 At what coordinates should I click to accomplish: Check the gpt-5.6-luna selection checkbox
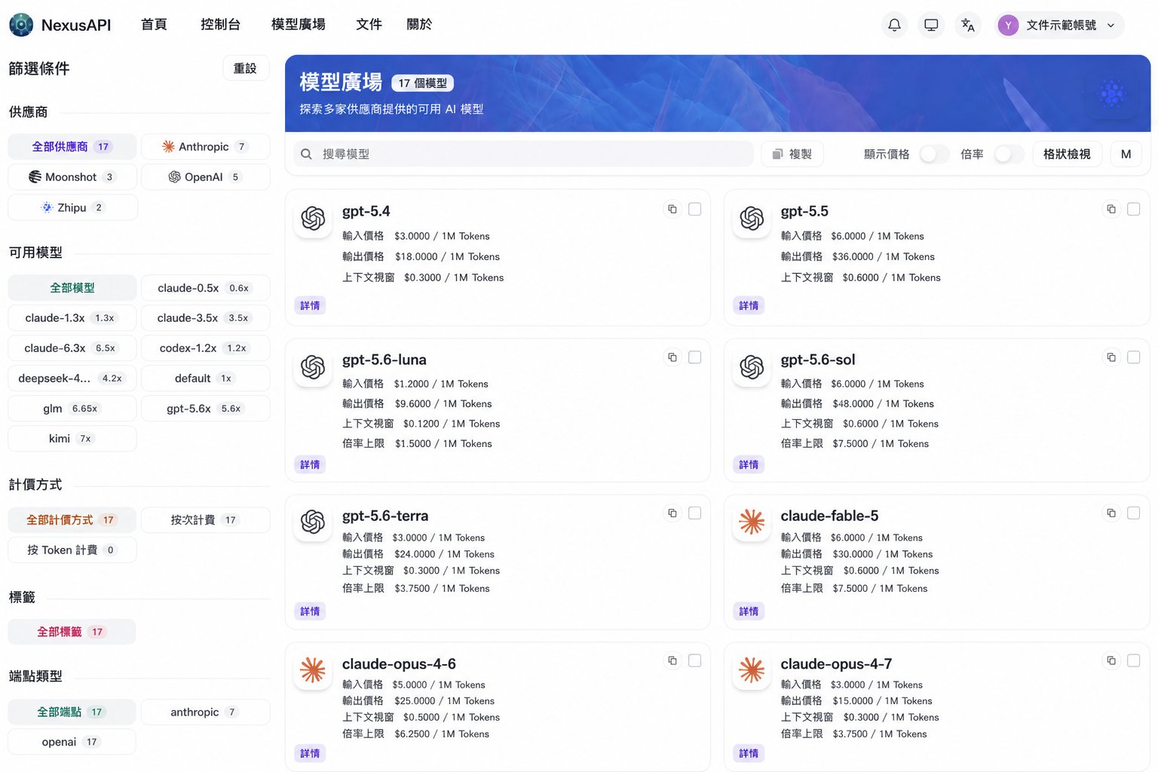pos(695,357)
